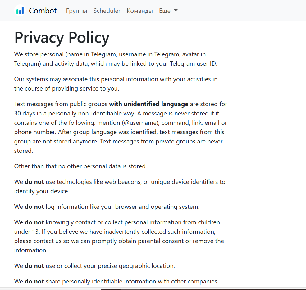Click the Combot bar-chart logo icon

(x=20, y=11)
